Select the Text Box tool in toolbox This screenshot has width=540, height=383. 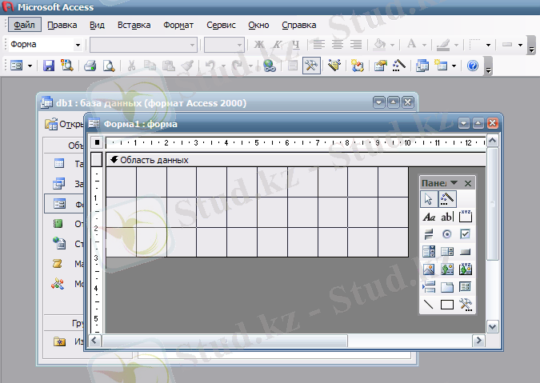pos(447,217)
